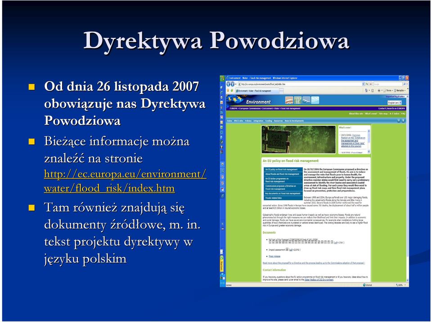Screen dimensions: 432x322
Task: Click Search on EUROPA link
Action: [x=396, y=108]
